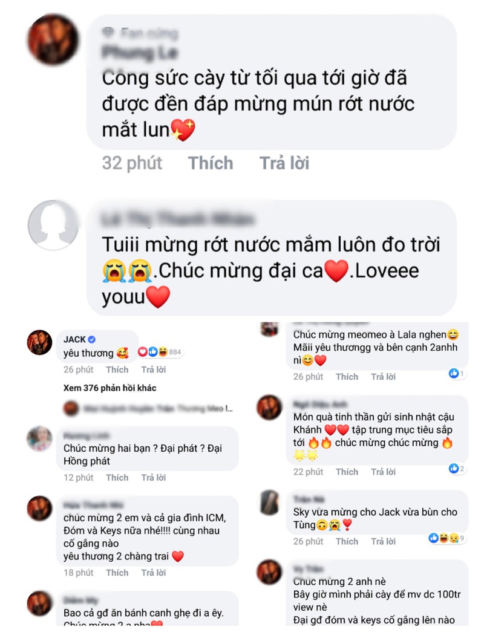
Task: Click Thích under JACK's yêu thương comment
Action: pos(117,369)
